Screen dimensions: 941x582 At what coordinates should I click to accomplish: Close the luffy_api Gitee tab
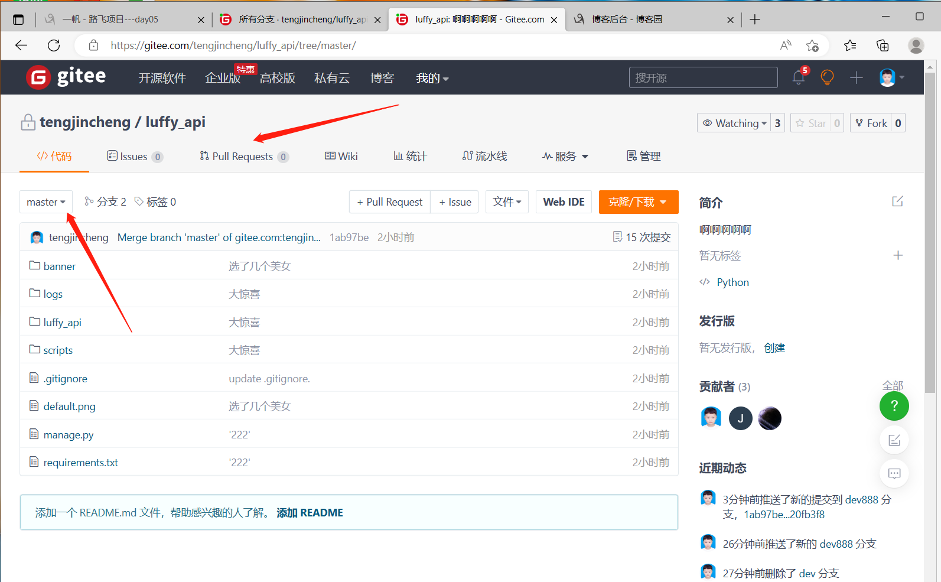(x=554, y=19)
